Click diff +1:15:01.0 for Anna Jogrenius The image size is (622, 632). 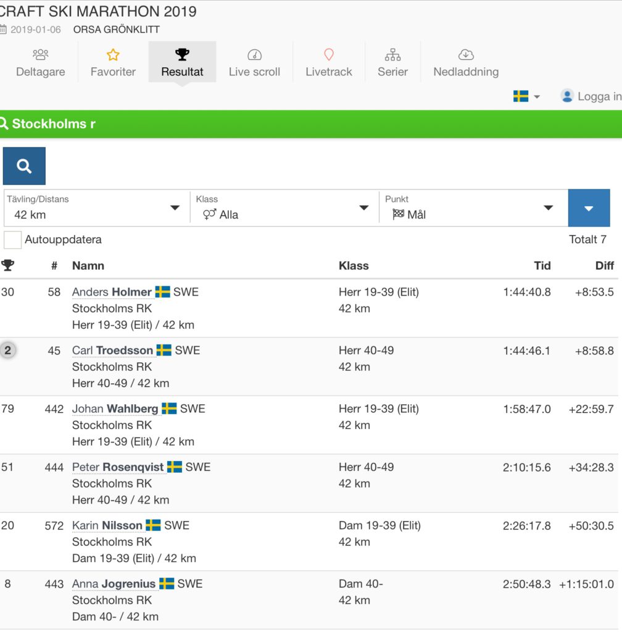click(x=587, y=584)
